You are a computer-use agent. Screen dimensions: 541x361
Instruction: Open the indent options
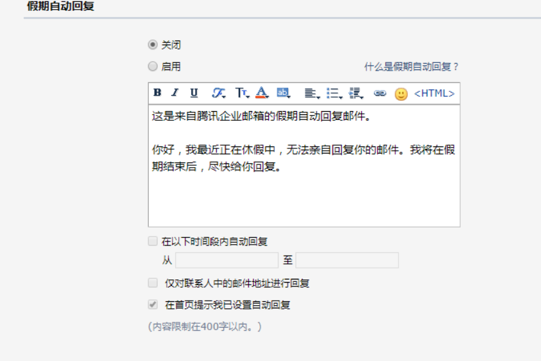pyautogui.click(x=356, y=93)
